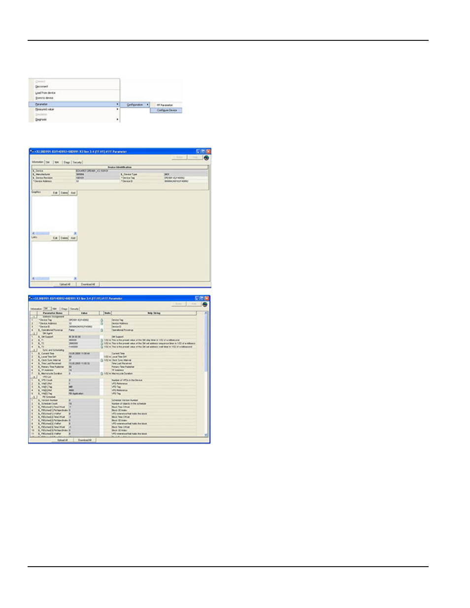Click scroll-down arrow of lower parameter table
The height and width of the screenshot is (608, 470).
coord(206,435)
